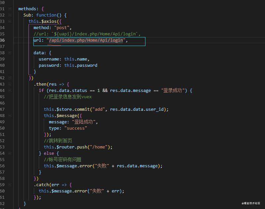Collapse the .catch(err => block fold marker on line 59

point(10,185)
